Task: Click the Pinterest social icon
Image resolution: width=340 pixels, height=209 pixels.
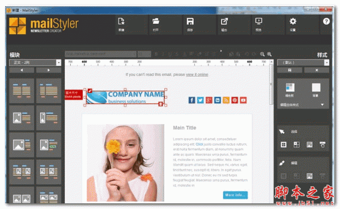Action: click(235, 100)
